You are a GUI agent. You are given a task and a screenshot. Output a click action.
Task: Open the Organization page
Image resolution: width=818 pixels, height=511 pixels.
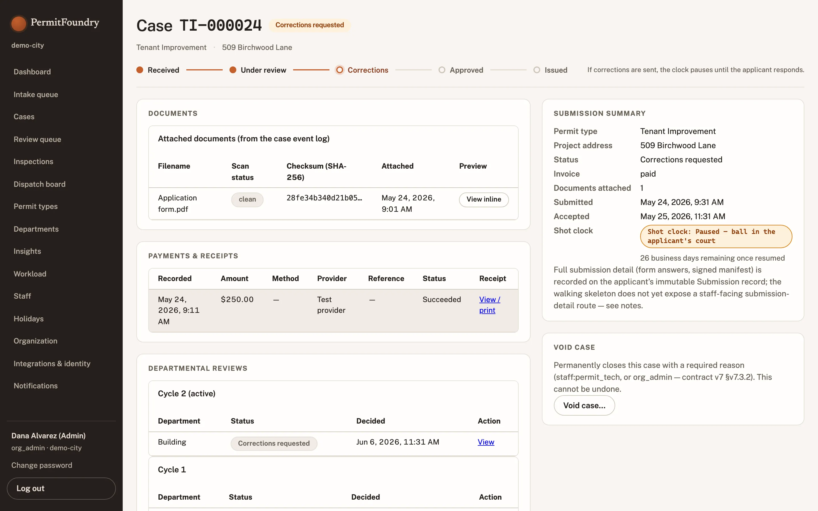pos(36,341)
